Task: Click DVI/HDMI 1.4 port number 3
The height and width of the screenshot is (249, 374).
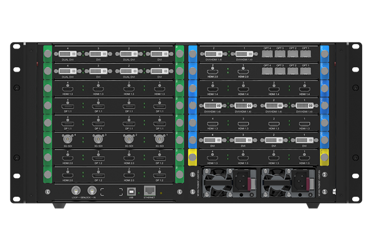Action: pyautogui.click(x=243, y=105)
